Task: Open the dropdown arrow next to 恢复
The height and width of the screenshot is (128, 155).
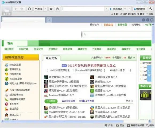Action: click(45, 9)
